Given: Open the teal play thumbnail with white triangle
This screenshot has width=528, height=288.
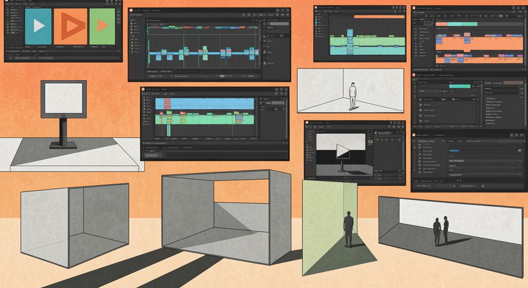Looking at the screenshot, I should pos(38,27).
